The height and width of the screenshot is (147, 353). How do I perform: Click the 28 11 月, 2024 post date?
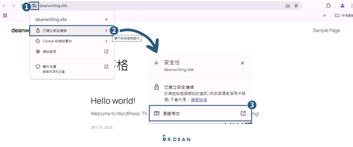click(x=102, y=128)
